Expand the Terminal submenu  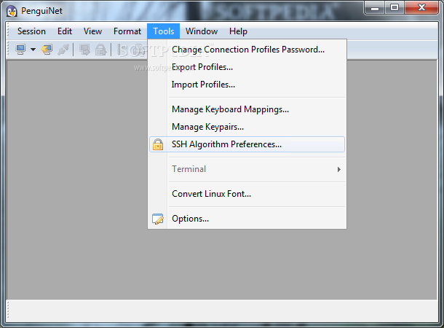point(247,169)
